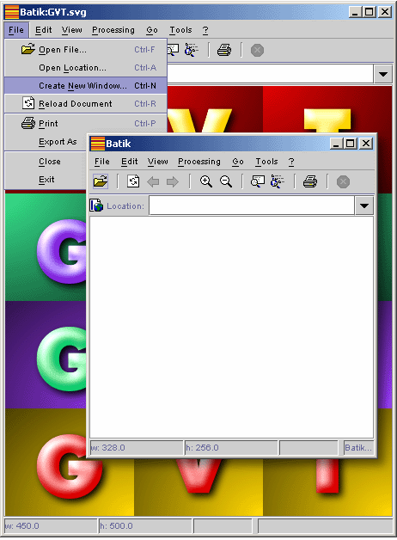Click Zoom Out magnifier in Batik window
The image size is (397, 540).
pyautogui.click(x=226, y=181)
